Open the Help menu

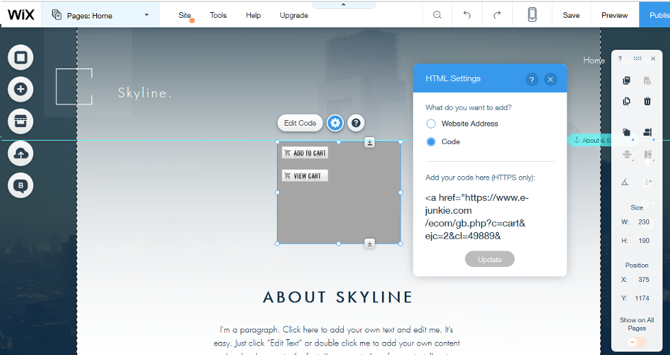(253, 15)
